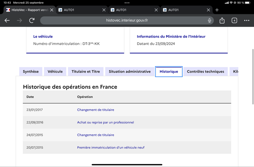The height and width of the screenshot is (167, 254).
Task: Select the Titulaire et Titre tab
Action: (x=86, y=72)
